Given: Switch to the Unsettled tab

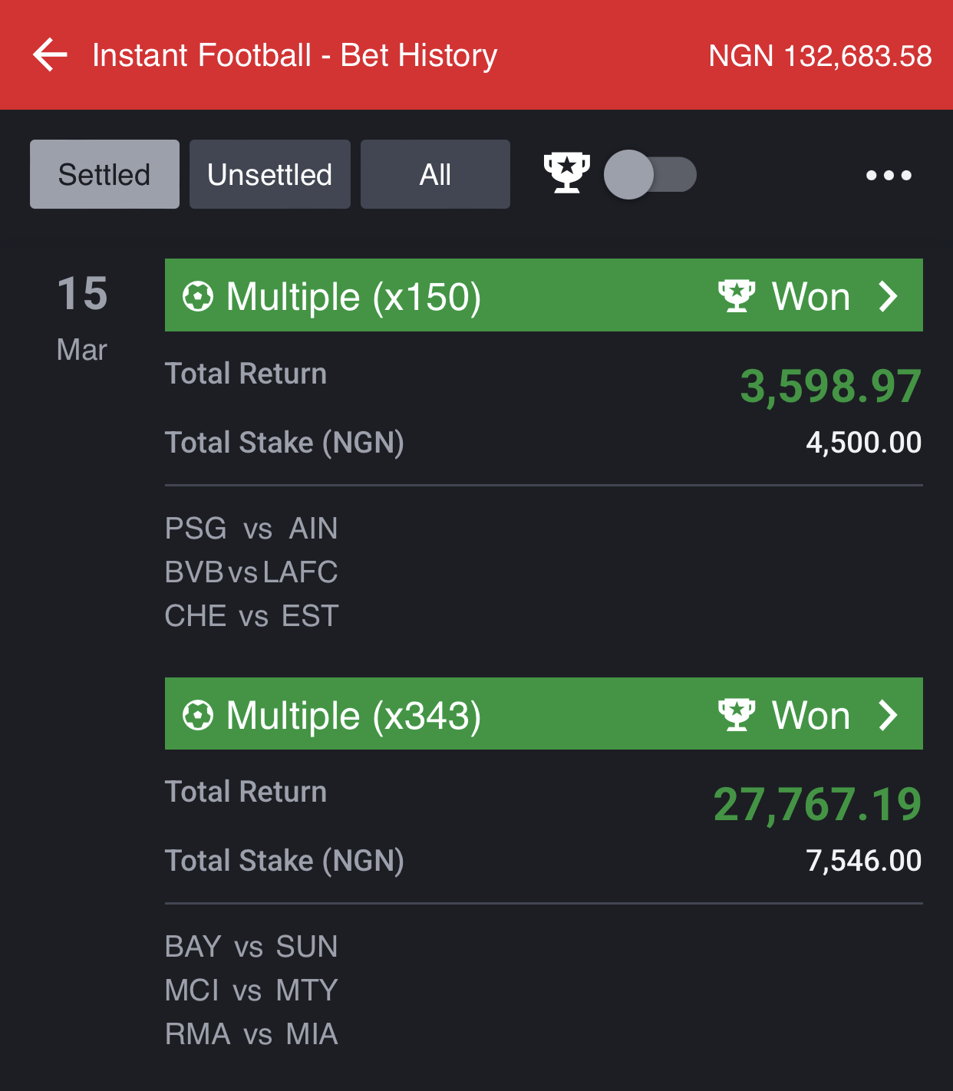Looking at the screenshot, I should point(270,174).
